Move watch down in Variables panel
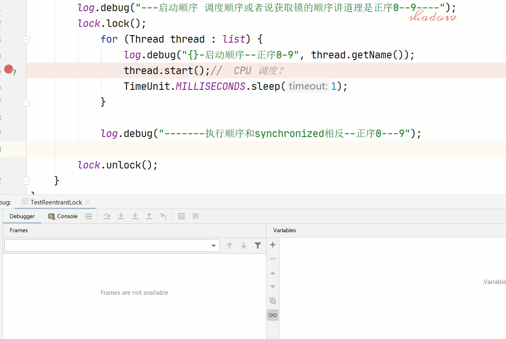Viewport: 506px width, 339px height. click(x=273, y=287)
